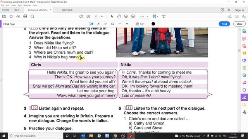The image size is (248, 139).
Task: Open the Help menu in the menu bar
Action: (34, 5)
